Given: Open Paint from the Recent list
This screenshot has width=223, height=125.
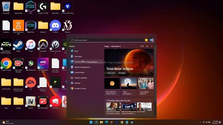Looking at the screenshot, I should (86, 51).
